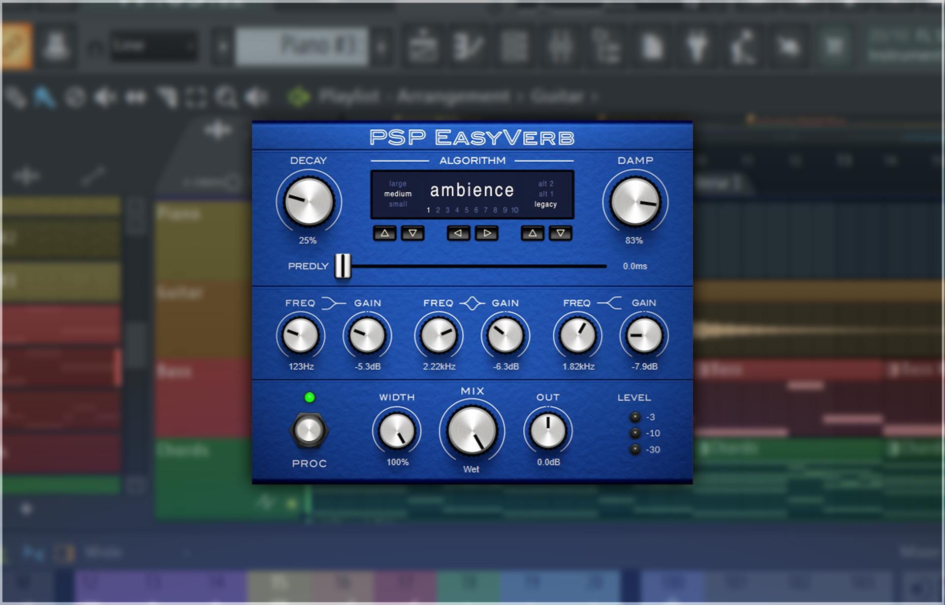Image resolution: width=945 pixels, height=605 pixels.
Task: Click the variant down arrow below alt/legacy
Action: coord(561,233)
